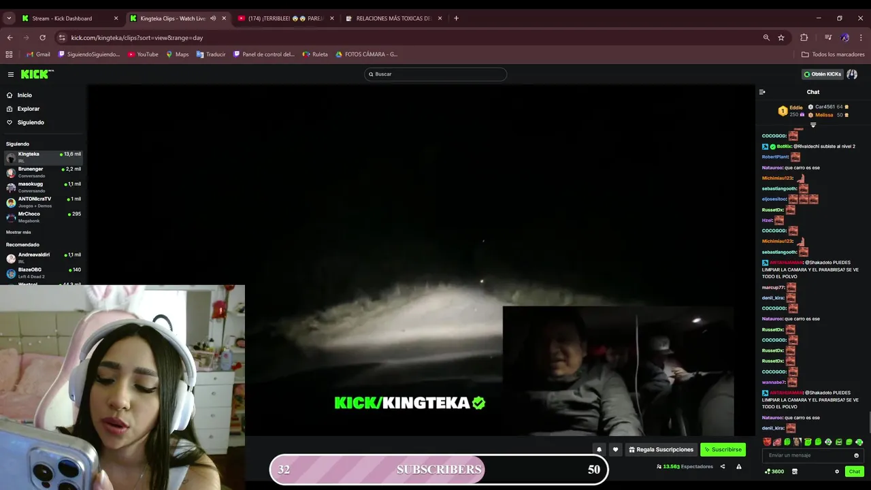Image resolution: width=871 pixels, height=490 pixels.
Task: Click the kick.com URL address bar
Action: point(408,37)
